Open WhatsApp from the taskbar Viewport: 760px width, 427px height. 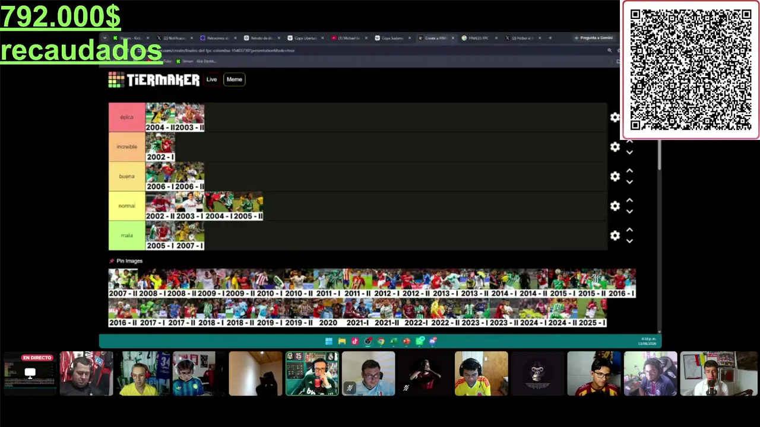click(420, 341)
